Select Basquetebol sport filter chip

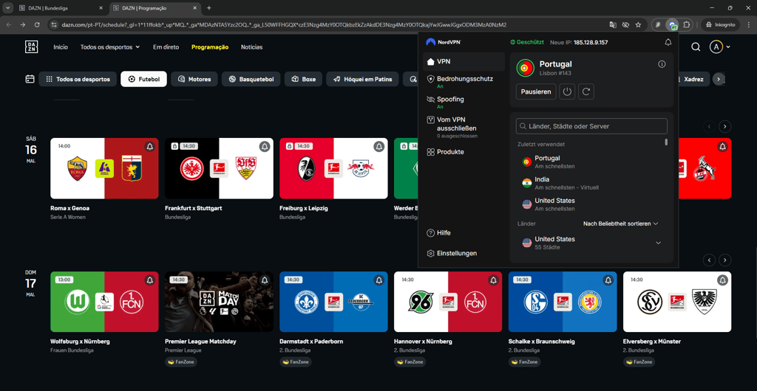tap(251, 79)
